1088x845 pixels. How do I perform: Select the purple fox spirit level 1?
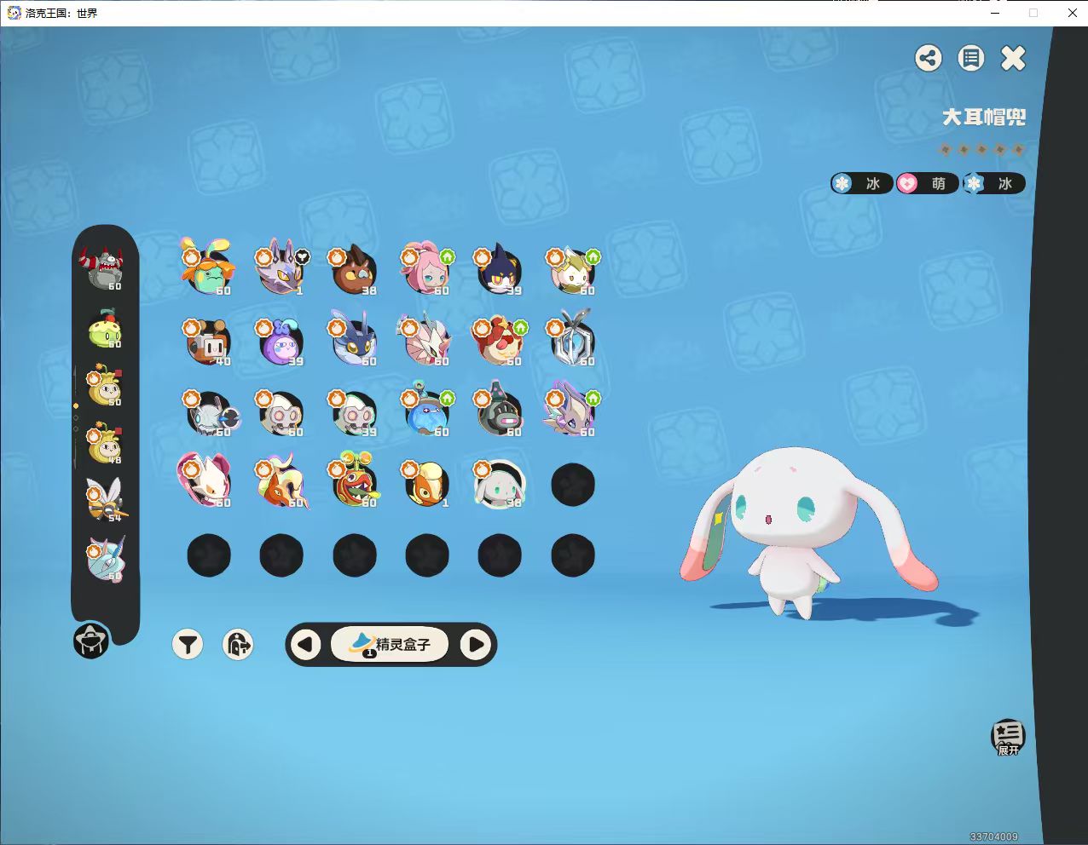click(281, 269)
